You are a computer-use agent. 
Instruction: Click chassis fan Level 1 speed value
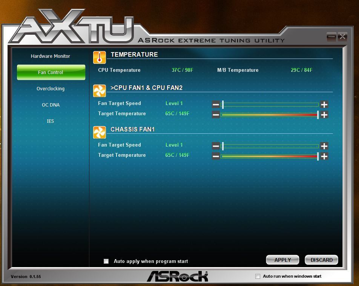[174, 145]
